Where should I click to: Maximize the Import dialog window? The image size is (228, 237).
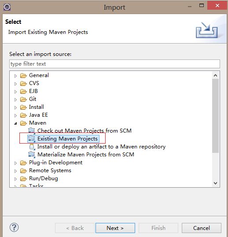click(202, 6)
